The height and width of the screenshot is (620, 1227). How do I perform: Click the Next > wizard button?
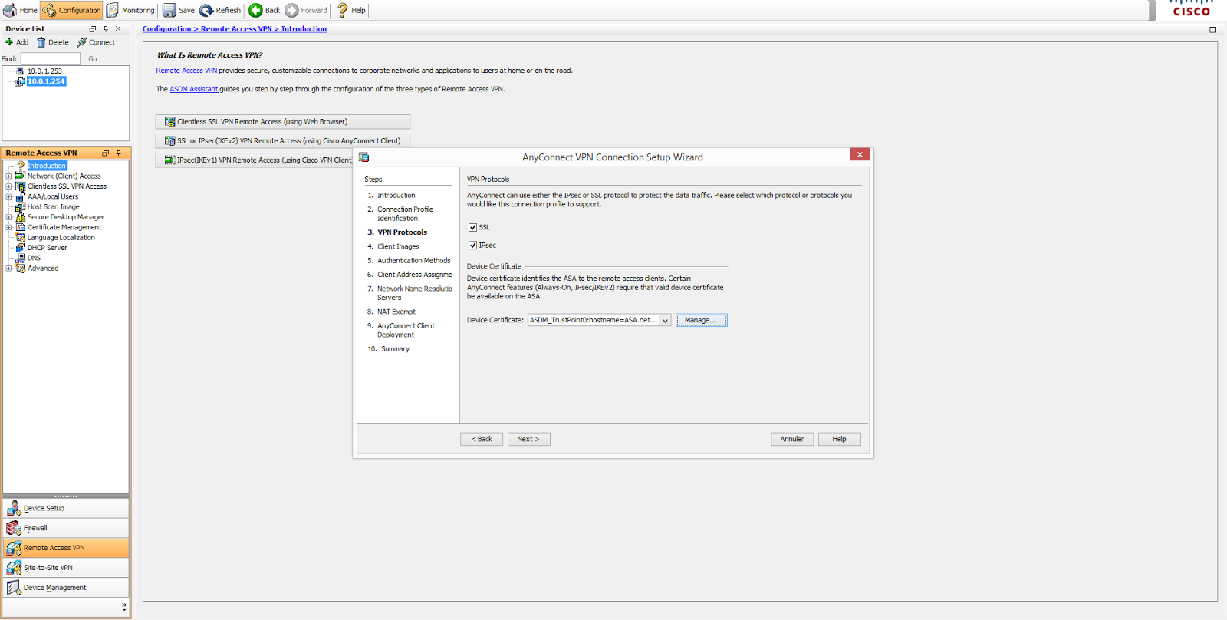coord(528,440)
